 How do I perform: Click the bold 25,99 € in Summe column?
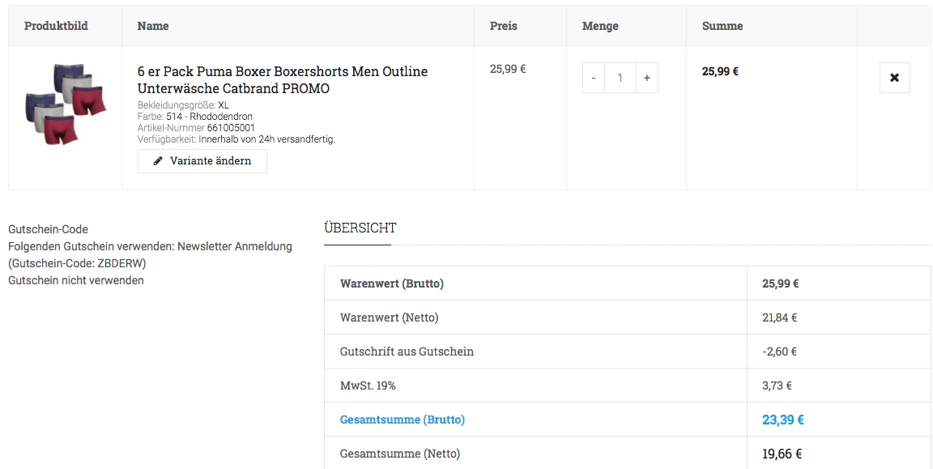tap(720, 71)
